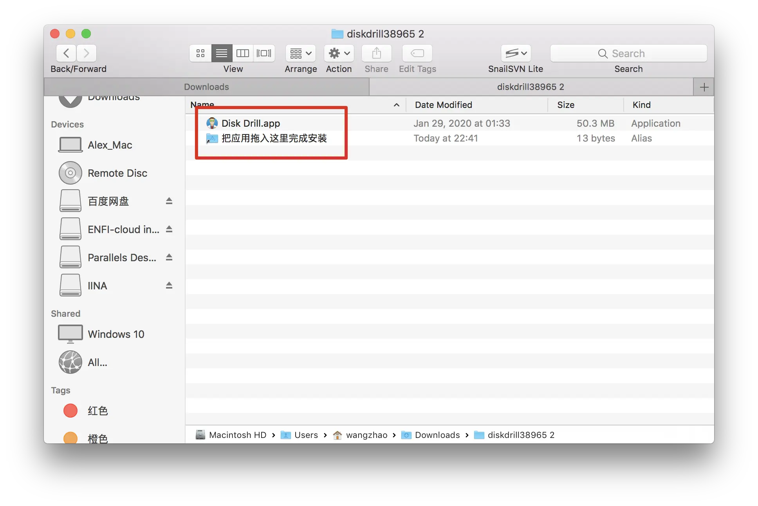Add a new Finder tab

pos(704,87)
